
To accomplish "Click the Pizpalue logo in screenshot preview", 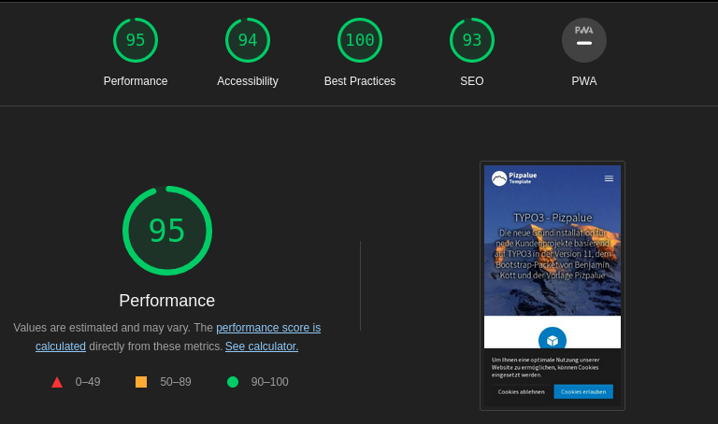I will [514, 178].
